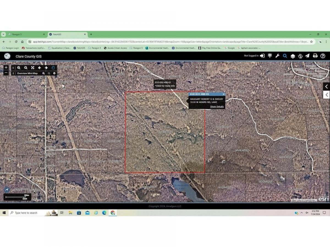Expand the upper right side panel chevron
The image size is (330, 247).
[326, 86]
